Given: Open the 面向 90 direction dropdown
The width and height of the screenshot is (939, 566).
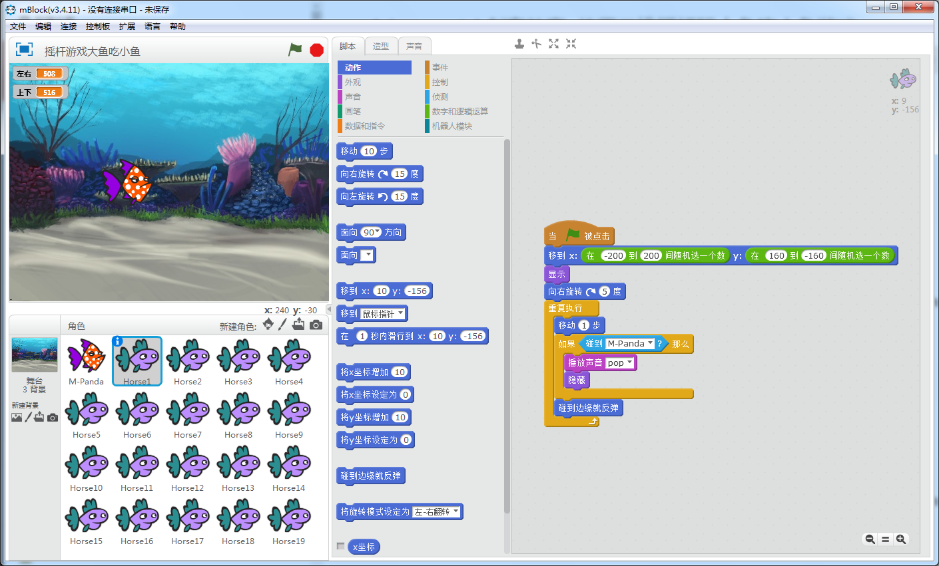Looking at the screenshot, I should coord(378,232).
